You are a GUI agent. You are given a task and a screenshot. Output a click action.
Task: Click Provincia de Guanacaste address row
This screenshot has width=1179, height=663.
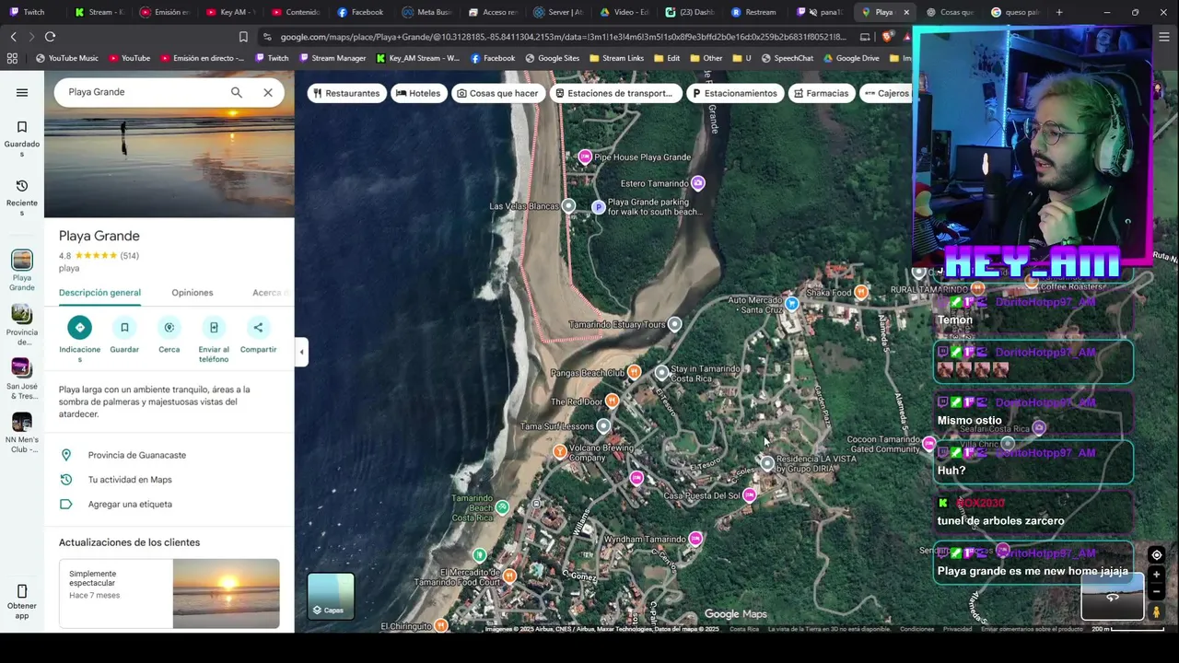pyautogui.click(x=169, y=455)
